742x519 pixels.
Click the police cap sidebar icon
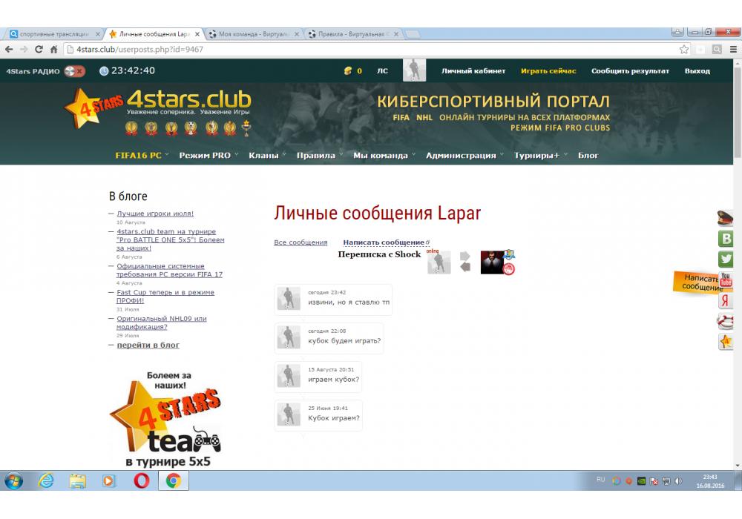click(x=726, y=218)
